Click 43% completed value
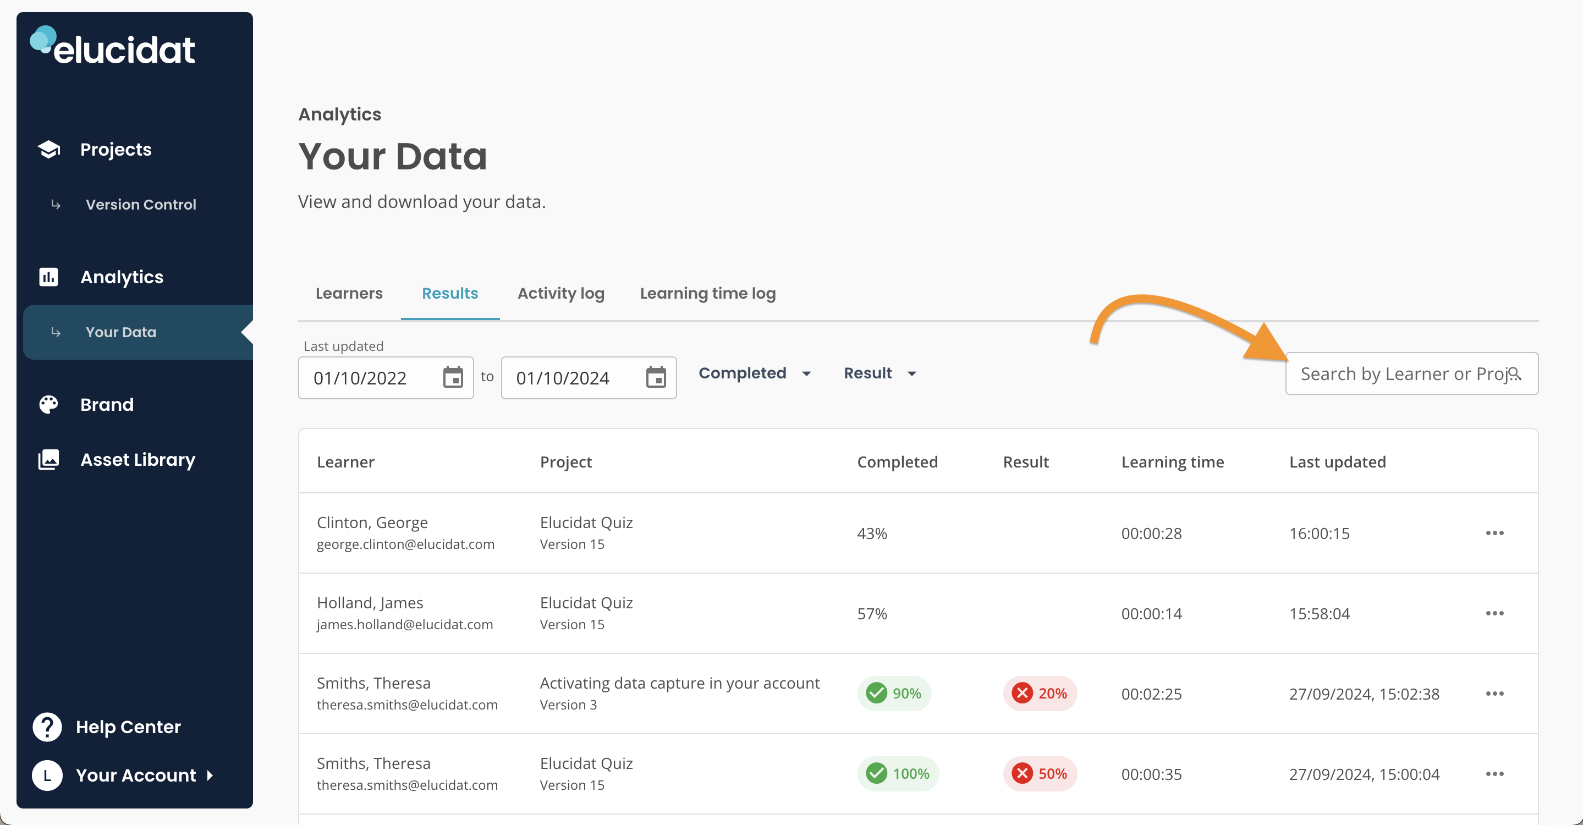Image resolution: width=1583 pixels, height=825 pixels. coord(872,533)
